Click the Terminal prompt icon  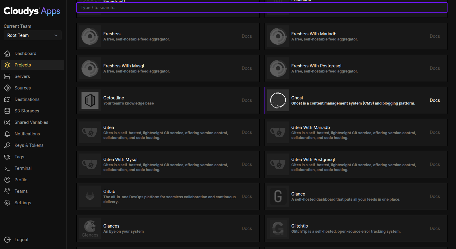(7, 168)
